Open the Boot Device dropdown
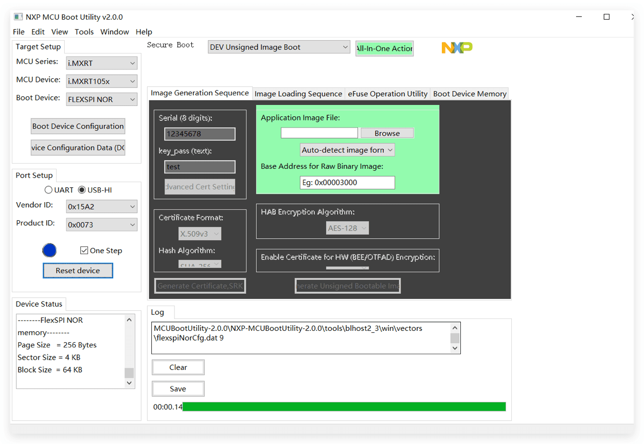Image resolution: width=644 pixels, height=444 pixels. coord(102,99)
